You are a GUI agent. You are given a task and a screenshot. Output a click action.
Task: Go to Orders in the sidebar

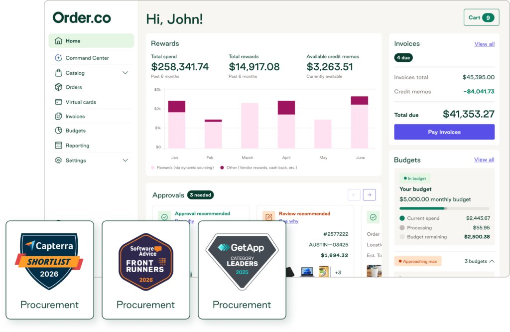pyautogui.click(x=92, y=87)
